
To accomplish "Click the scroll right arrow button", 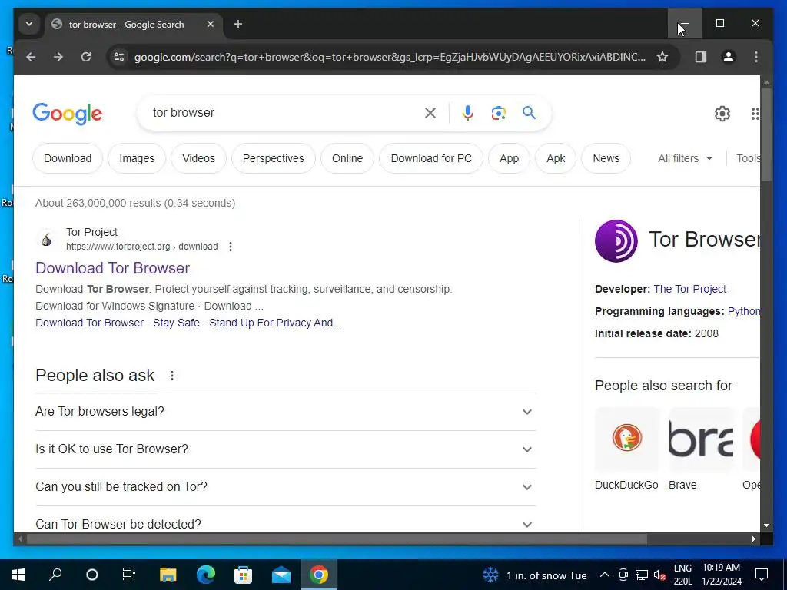I will (754, 539).
